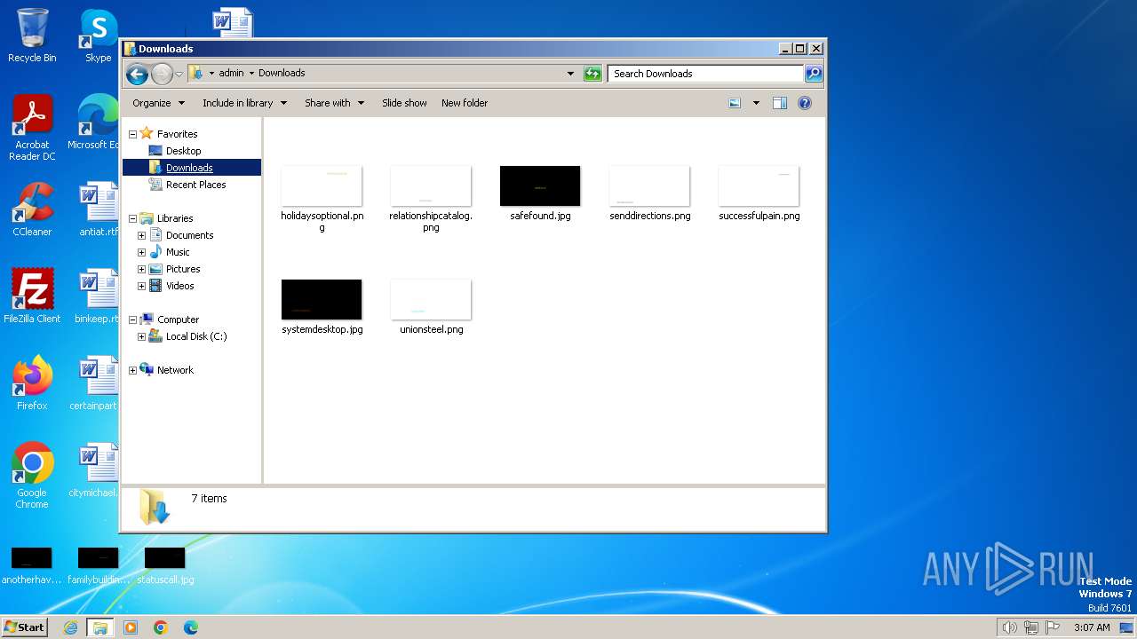Screen dimensions: 1137x639
Task: Select the FileZilla Client shortcut
Action: (32, 296)
